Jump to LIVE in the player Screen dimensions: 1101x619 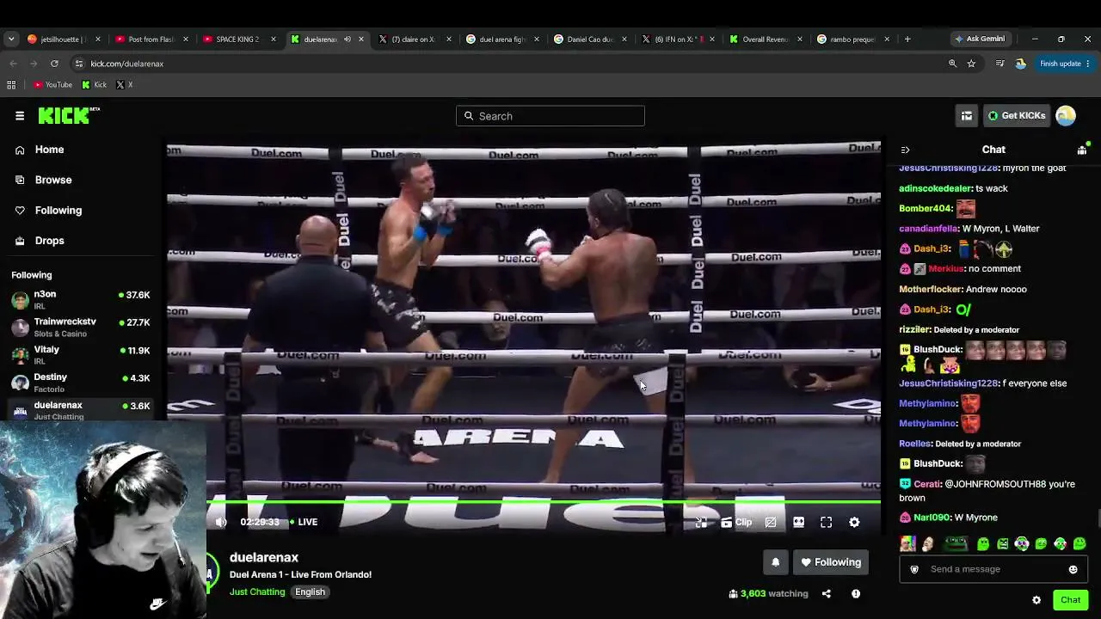(304, 522)
